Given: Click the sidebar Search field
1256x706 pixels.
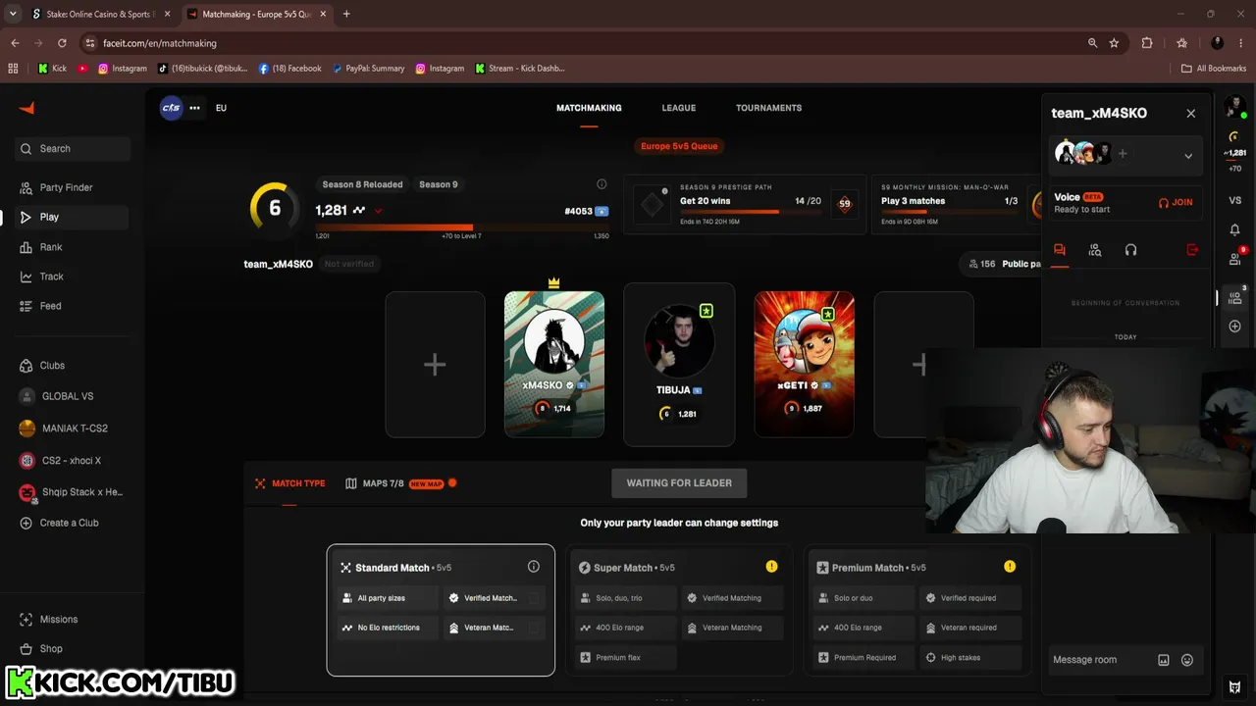Looking at the screenshot, I should pyautogui.click(x=73, y=149).
